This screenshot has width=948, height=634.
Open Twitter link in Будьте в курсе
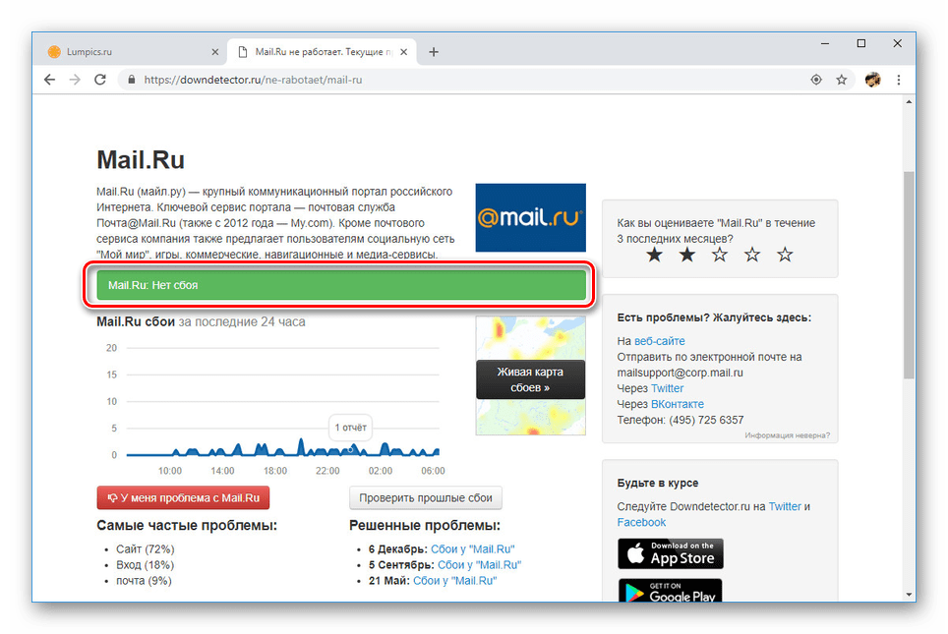[785, 506]
